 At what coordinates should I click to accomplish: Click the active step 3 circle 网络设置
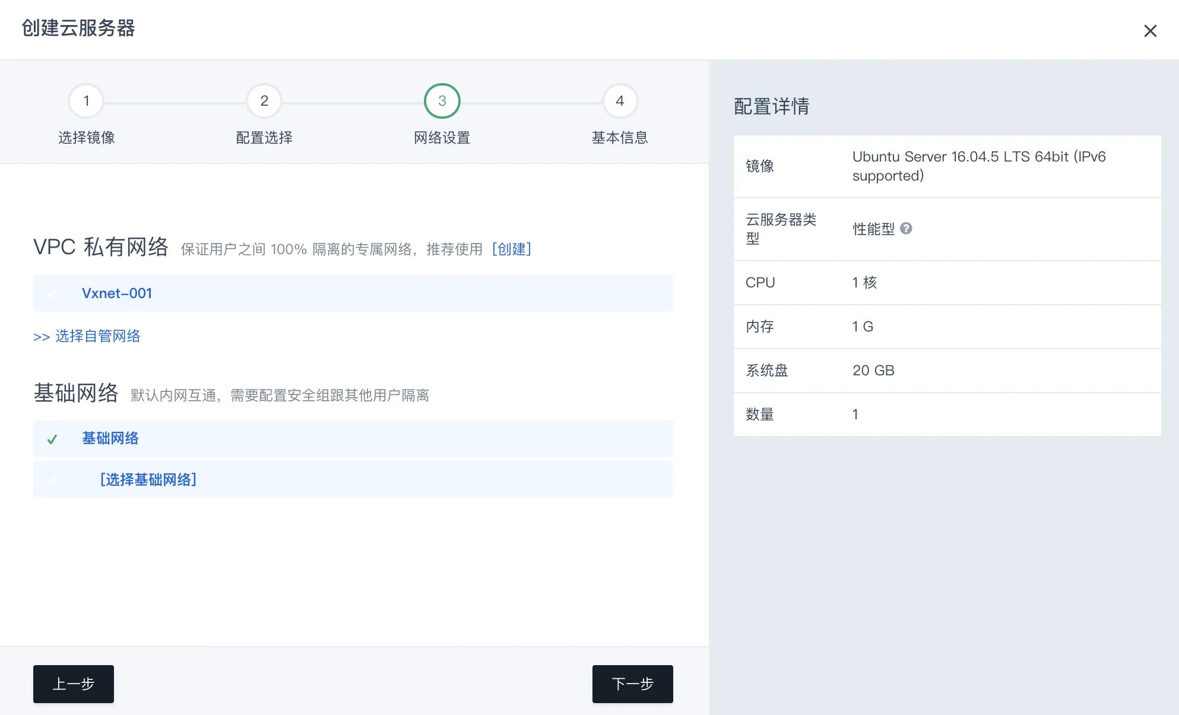coord(442,101)
